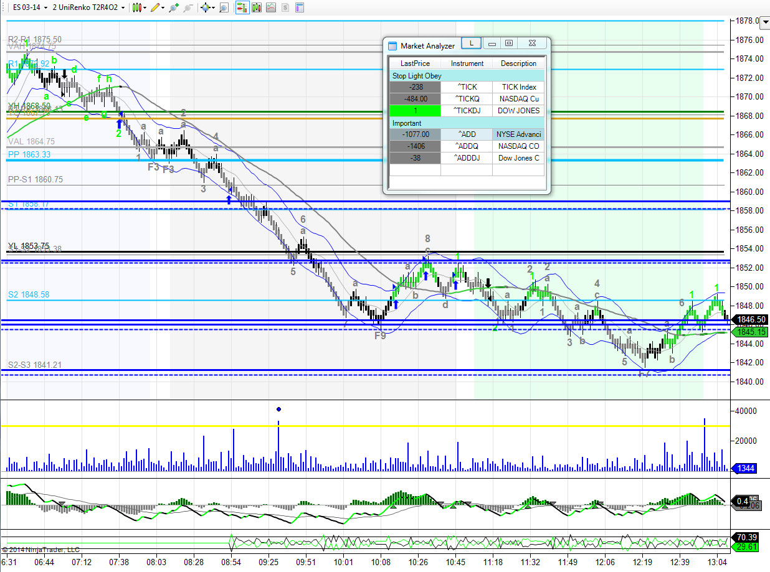
Task: Click the PP 1863.33 pivot label
Action: tap(29, 155)
